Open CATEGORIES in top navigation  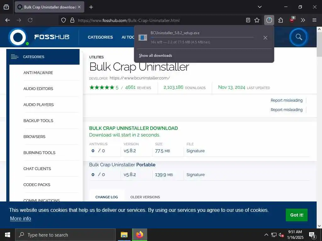click(100, 37)
